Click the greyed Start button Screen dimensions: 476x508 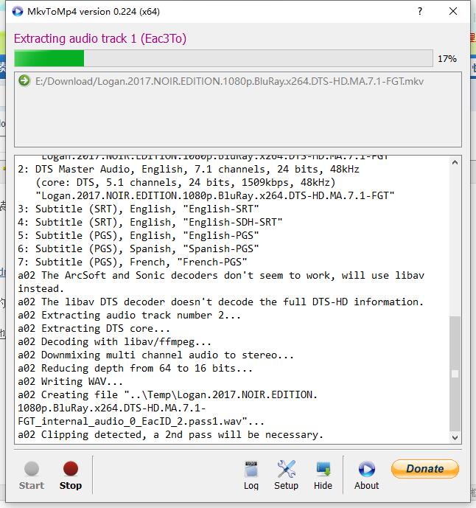32,476
